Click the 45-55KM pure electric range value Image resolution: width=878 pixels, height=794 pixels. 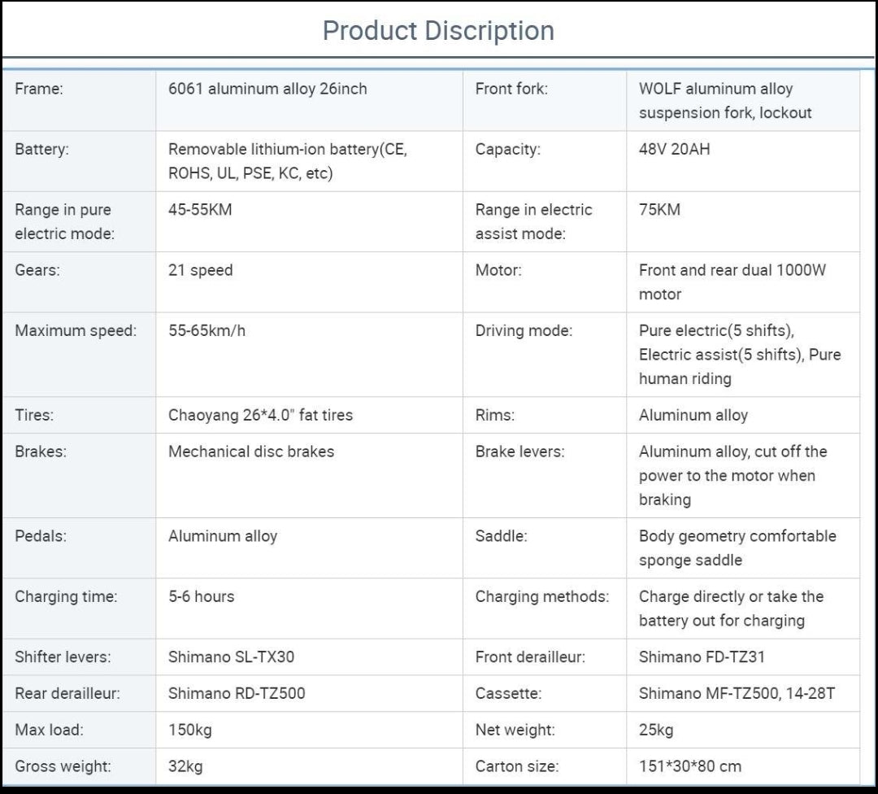click(x=200, y=210)
